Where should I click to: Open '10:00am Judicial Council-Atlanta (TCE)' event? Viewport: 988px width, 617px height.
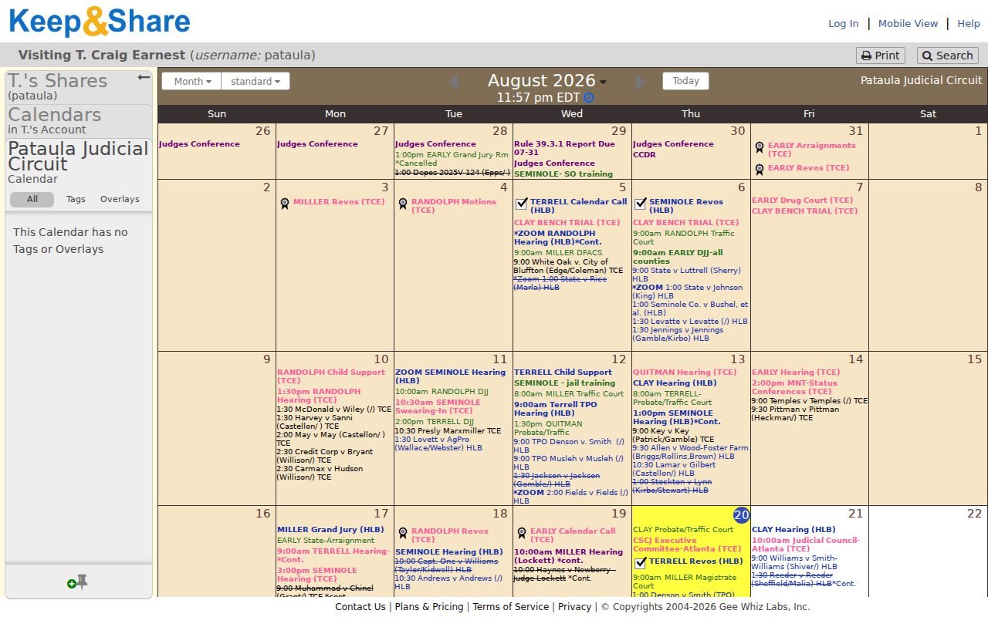(x=806, y=545)
